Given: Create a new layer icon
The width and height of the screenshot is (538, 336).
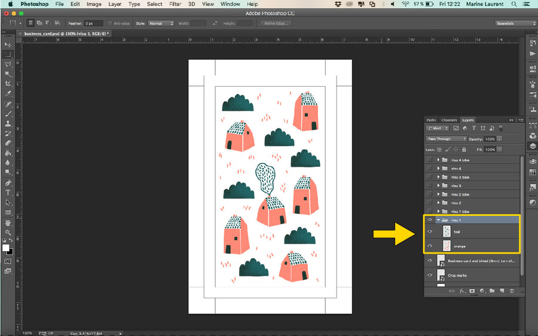Looking at the screenshot, I should coord(502,291).
